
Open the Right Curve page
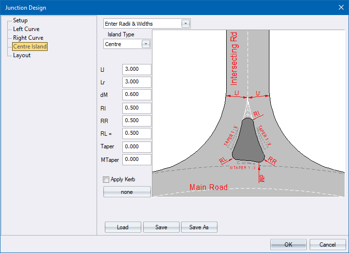pos(28,38)
